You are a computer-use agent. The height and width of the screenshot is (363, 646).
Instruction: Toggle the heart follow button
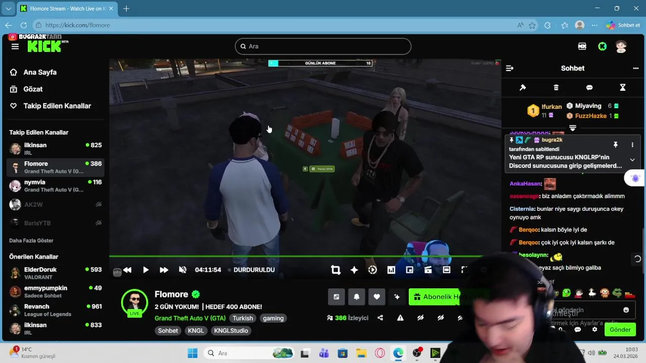[x=376, y=297]
